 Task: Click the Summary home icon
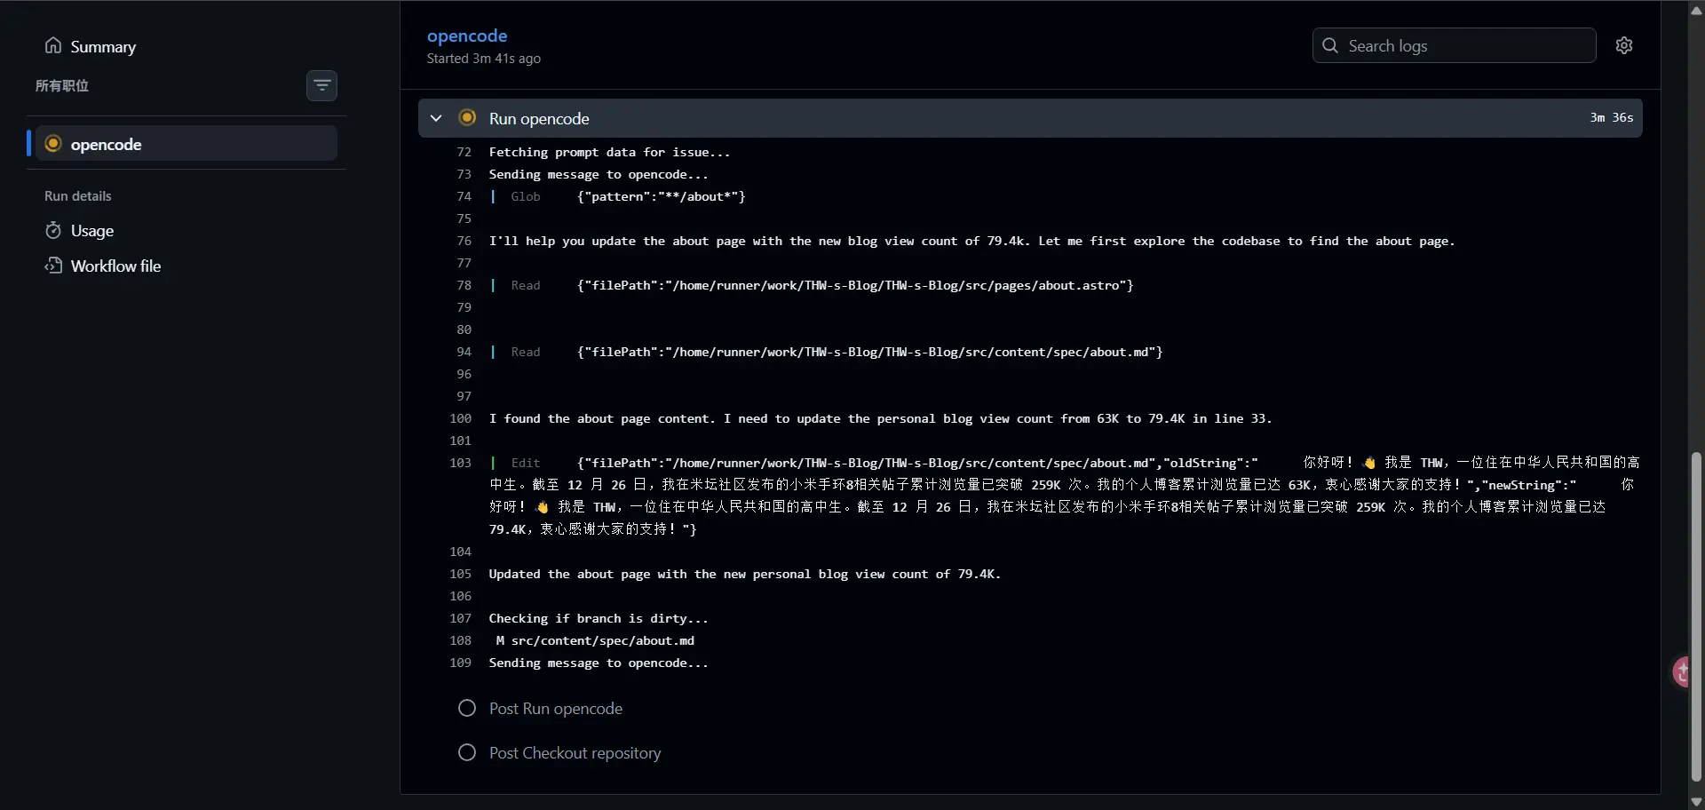click(x=53, y=45)
